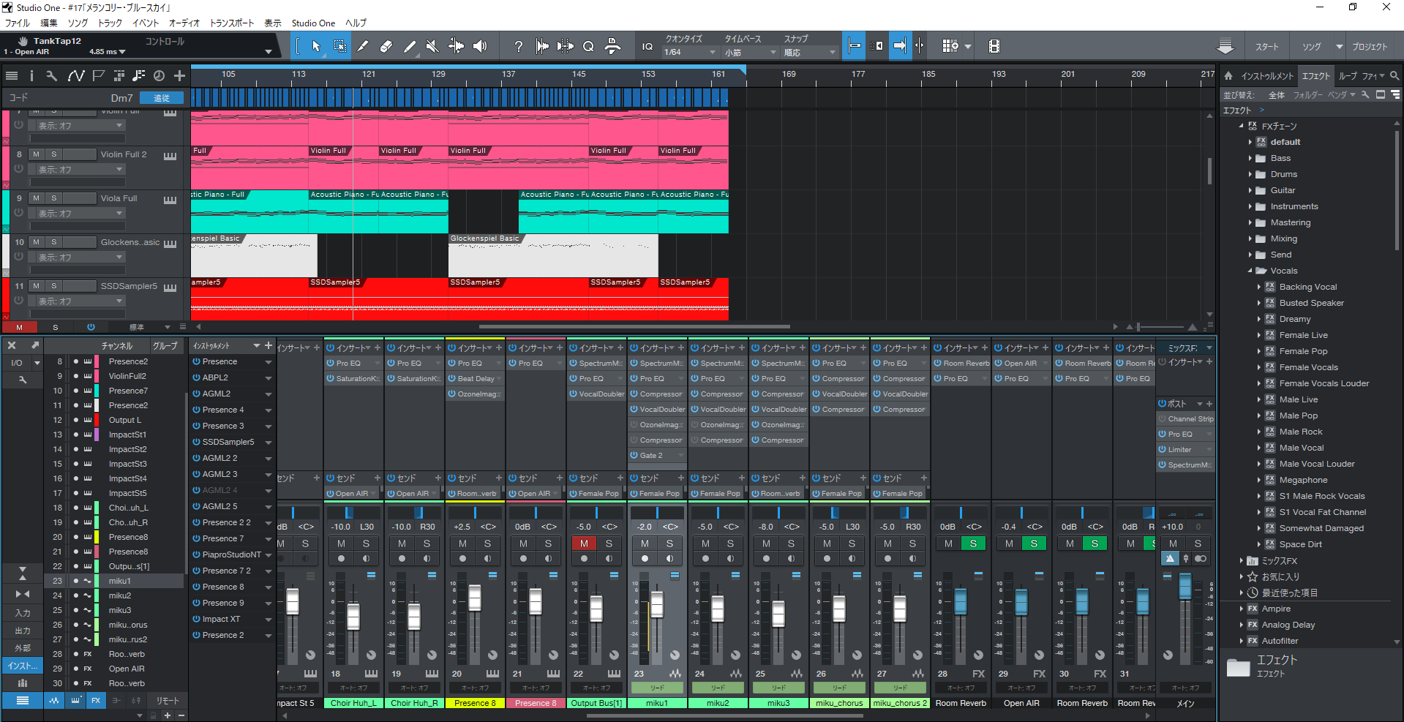The height and width of the screenshot is (722, 1404).
Task: Click the question mark help icon
Action: pos(519,46)
